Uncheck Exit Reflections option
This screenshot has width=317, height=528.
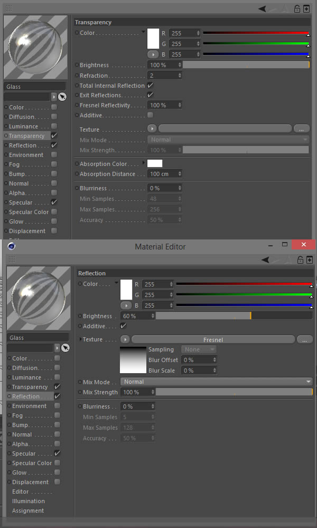(150, 95)
